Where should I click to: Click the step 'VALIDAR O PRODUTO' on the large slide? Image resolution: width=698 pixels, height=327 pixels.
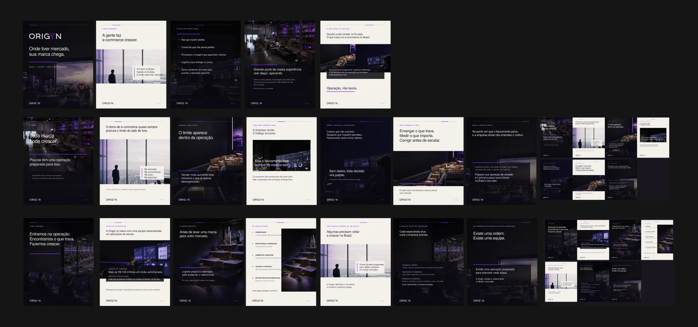point(264,267)
